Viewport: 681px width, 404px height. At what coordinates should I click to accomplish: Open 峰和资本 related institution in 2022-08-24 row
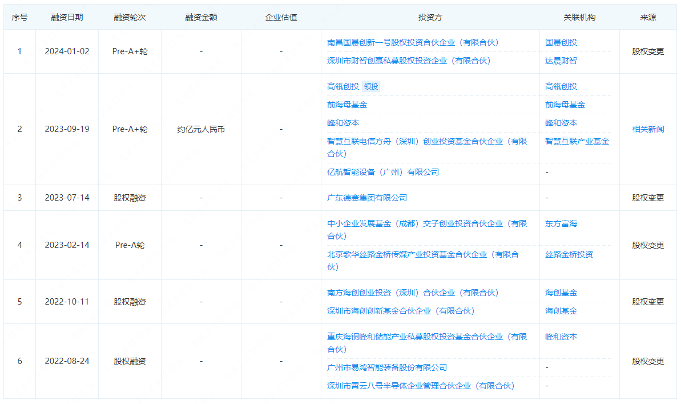tap(561, 336)
